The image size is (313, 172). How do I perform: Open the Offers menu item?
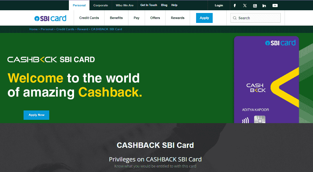click(x=155, y=18)
